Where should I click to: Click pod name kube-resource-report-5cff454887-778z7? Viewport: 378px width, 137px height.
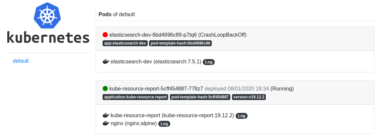click(156, 88)
